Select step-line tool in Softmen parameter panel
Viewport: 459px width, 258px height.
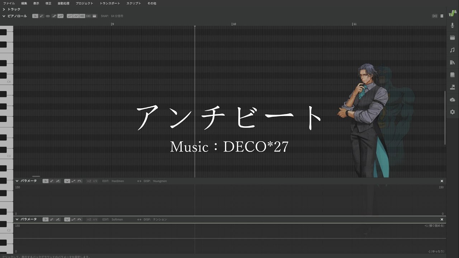(58, 219)
